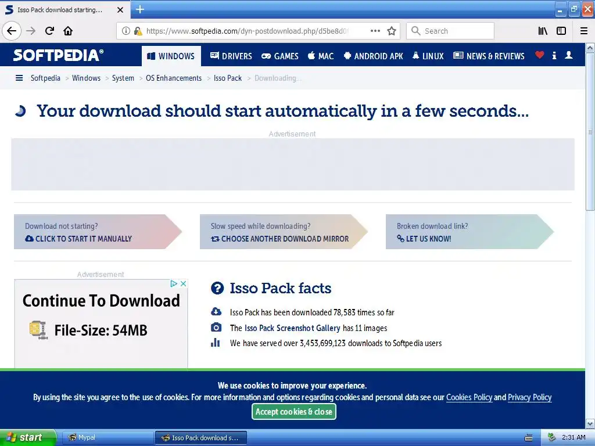Viewport: 595px width, 446px height.
Task: Open the LINUX section
Action: click(x=428, y=56)
